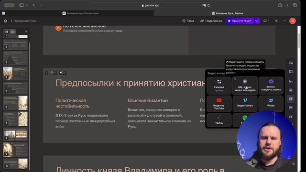Open the Aa text blocks icon
The width and height of the screenshot is (306, 172).
pos(291,81)
